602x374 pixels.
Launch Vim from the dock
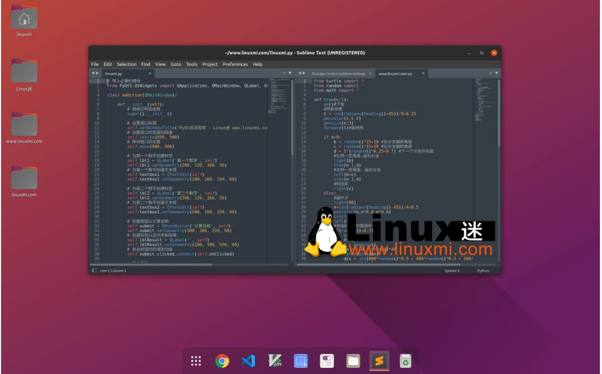[275, 361]
